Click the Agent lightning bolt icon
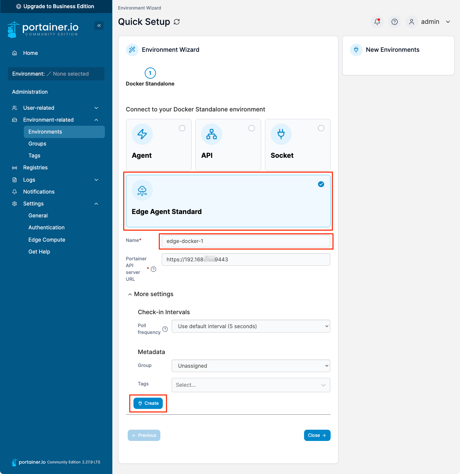This screenshot has height=474, width=460. click(142, 134)
